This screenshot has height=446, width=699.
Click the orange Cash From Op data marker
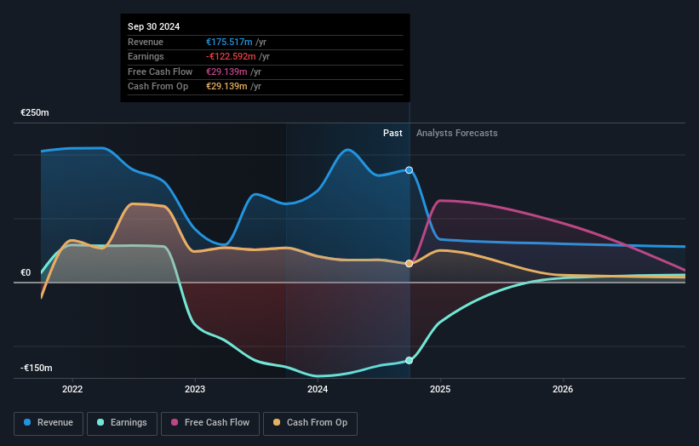409,264
